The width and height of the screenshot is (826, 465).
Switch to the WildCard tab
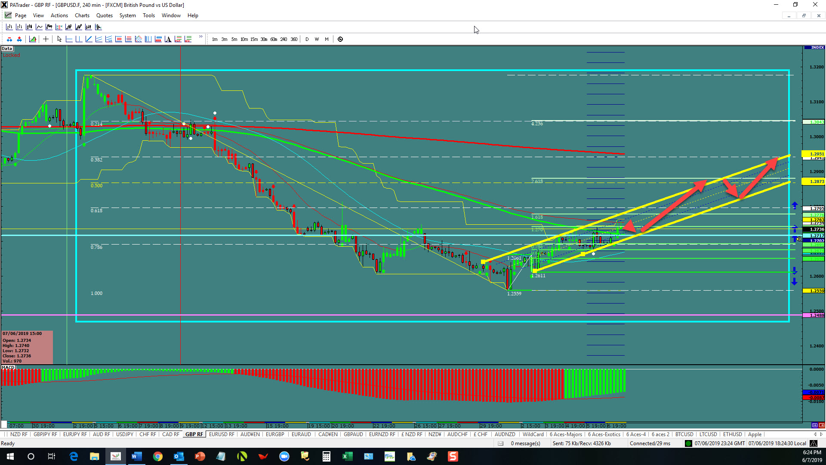click(533, 434)
